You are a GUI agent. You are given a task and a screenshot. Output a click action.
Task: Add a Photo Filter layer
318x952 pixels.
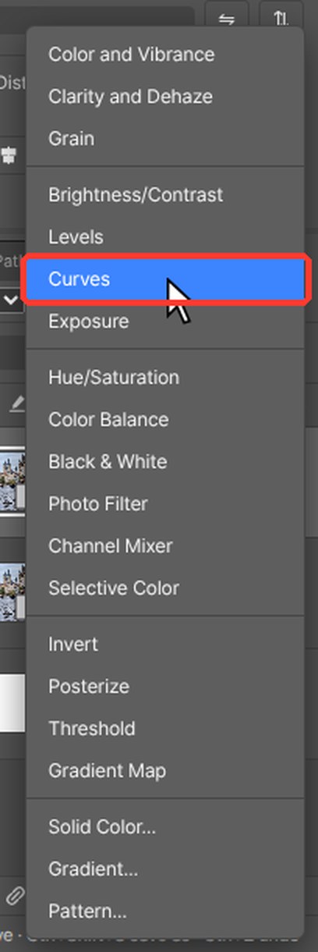pyautogui.click(x=165, y=503)
